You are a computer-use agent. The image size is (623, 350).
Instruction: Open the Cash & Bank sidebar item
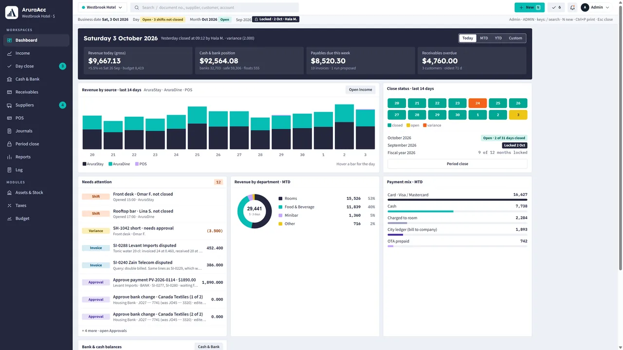pos(36,79)
